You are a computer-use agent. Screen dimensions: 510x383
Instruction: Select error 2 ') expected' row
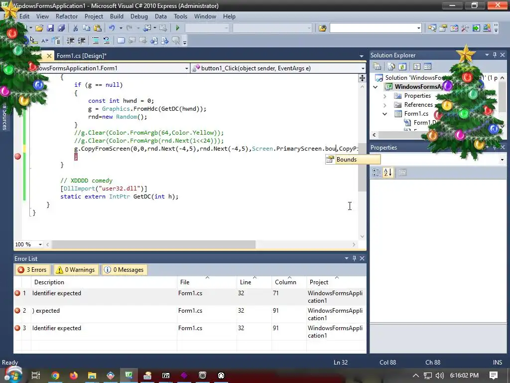(190, 314)
